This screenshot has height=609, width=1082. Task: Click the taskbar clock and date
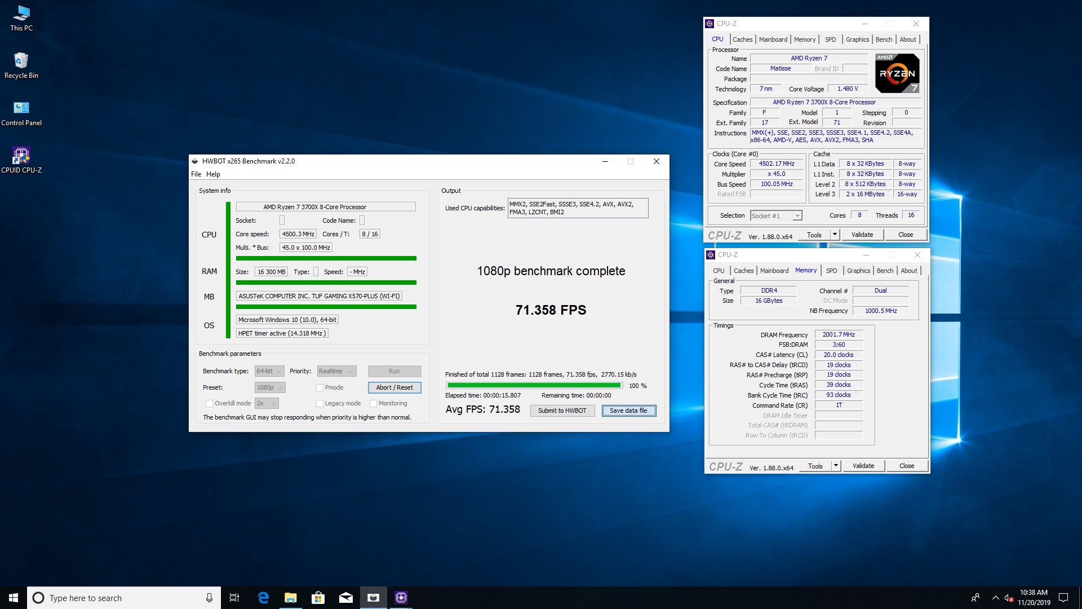click(1034, 598)
